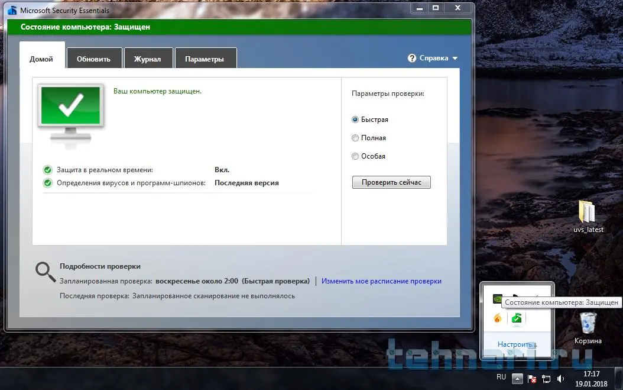The height and width of the screenshot is (390, 623).
Task: Click the Состояние компьютера: Защищен green status bar
Action: point(239,27)
